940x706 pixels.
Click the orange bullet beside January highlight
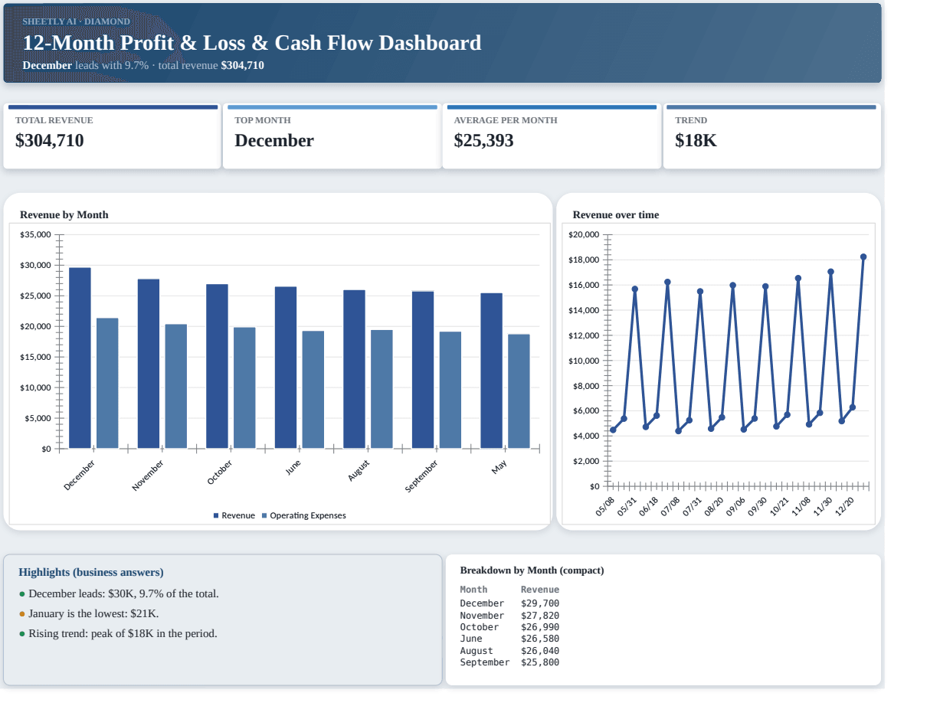22,614
